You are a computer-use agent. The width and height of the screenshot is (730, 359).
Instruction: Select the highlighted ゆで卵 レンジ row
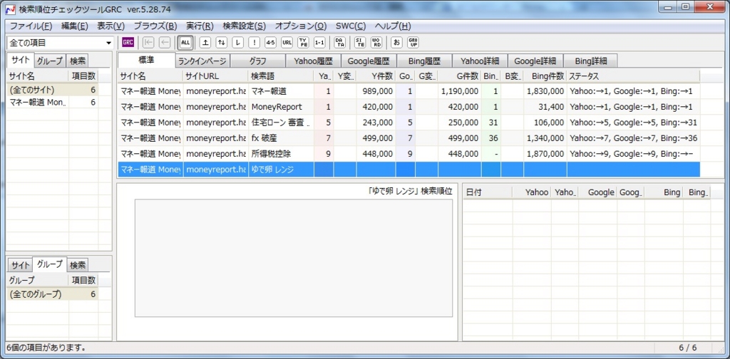(408, 170)
